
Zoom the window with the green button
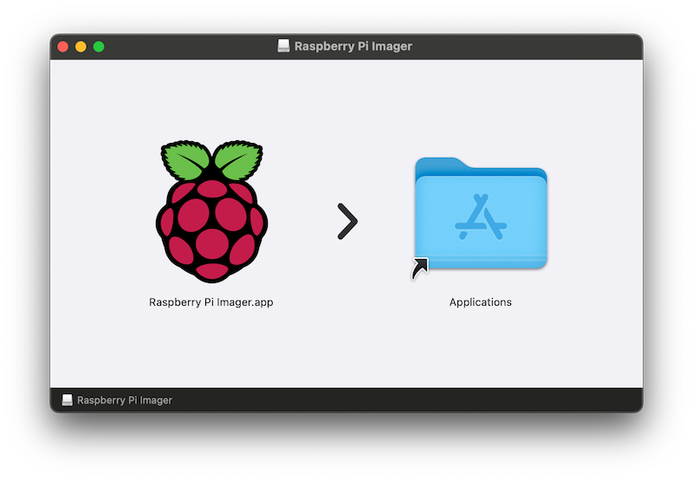pos(99,47)
